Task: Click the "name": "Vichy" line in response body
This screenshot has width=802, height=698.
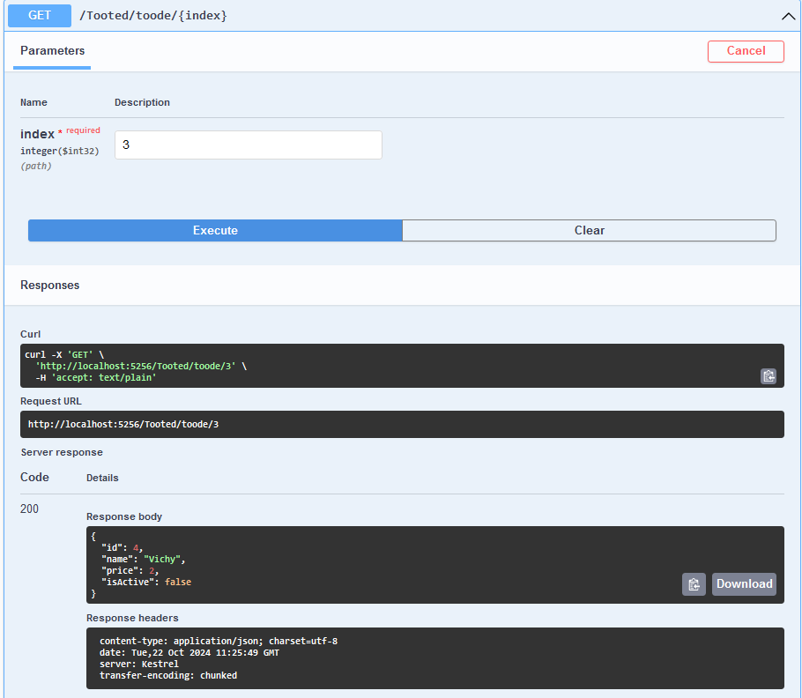Action: pos(143,560)
